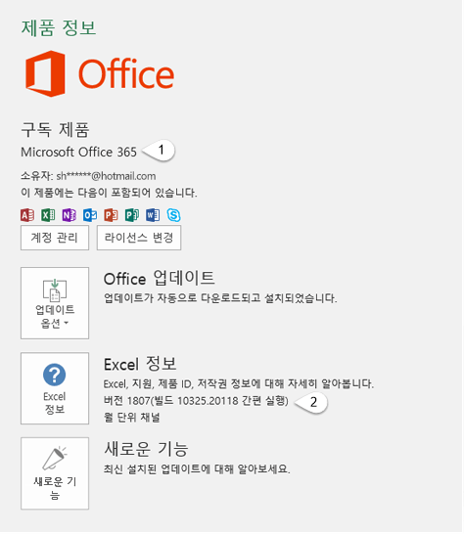The width and height of the screenshot is (464, 534).
Task: Click the Outlook app icon
Action: (x=90, y=215)
